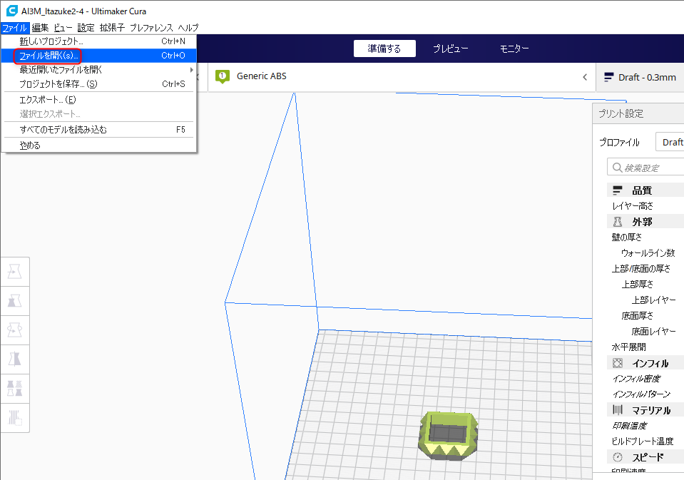Select the Rotate tool in left toolbar
The image size is (684, 480).
coord(14,330)
